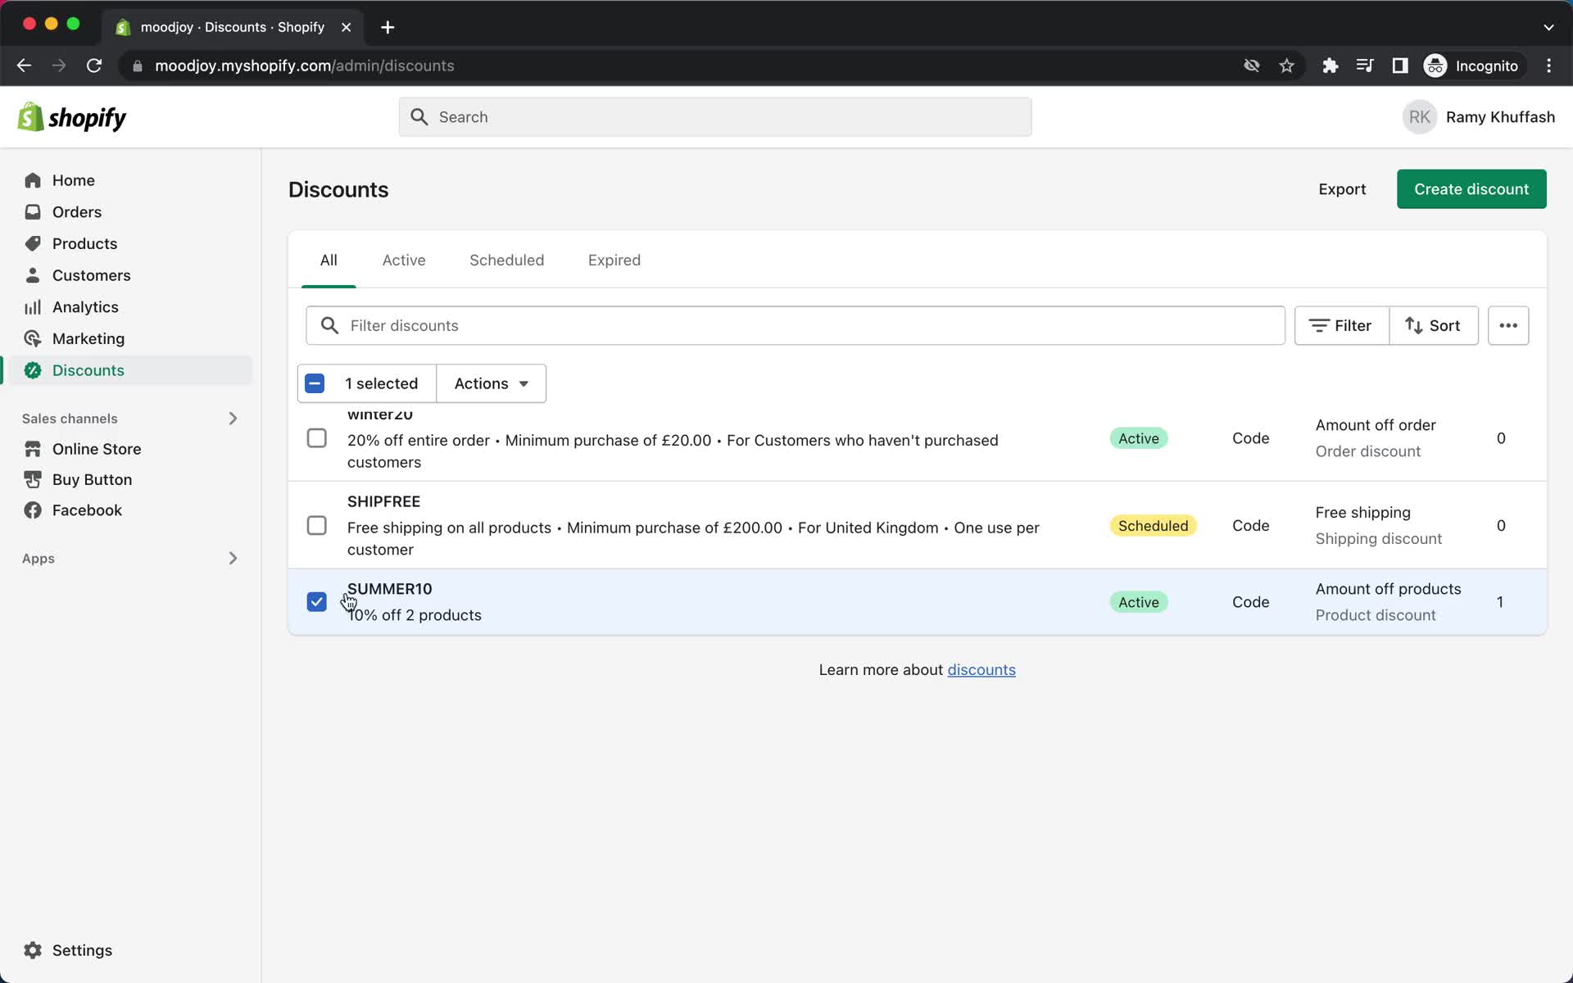This screenshot has width=1573, height=983.
Task: Toggle checkbox for WINTER20 discount
Action: tap(316, 437)
